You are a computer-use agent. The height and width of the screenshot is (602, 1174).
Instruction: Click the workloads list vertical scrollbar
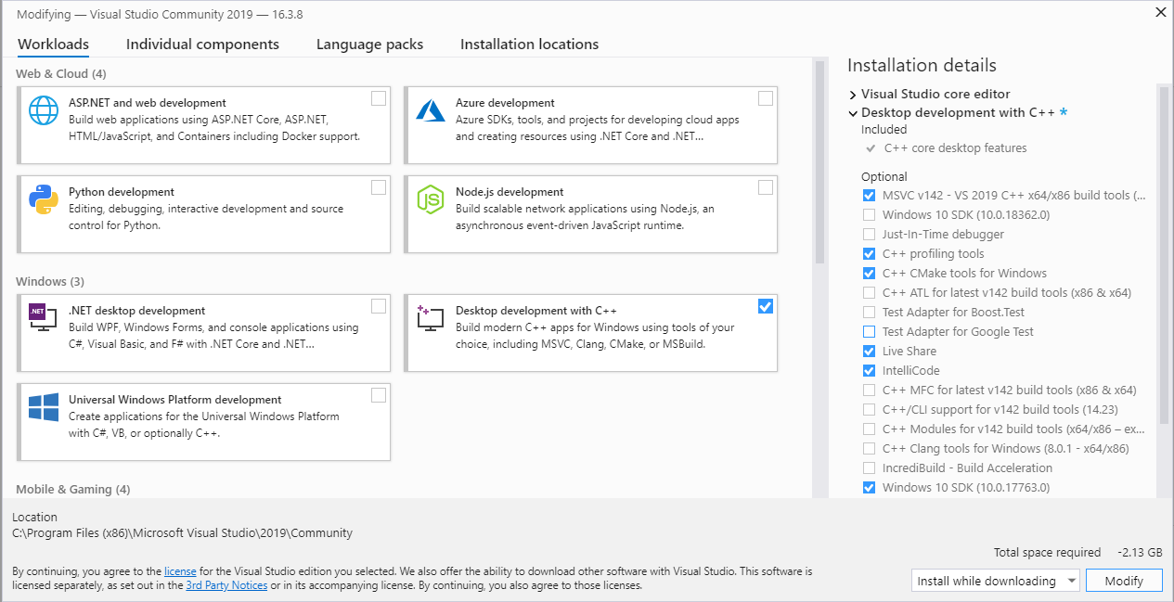[819, 163]
